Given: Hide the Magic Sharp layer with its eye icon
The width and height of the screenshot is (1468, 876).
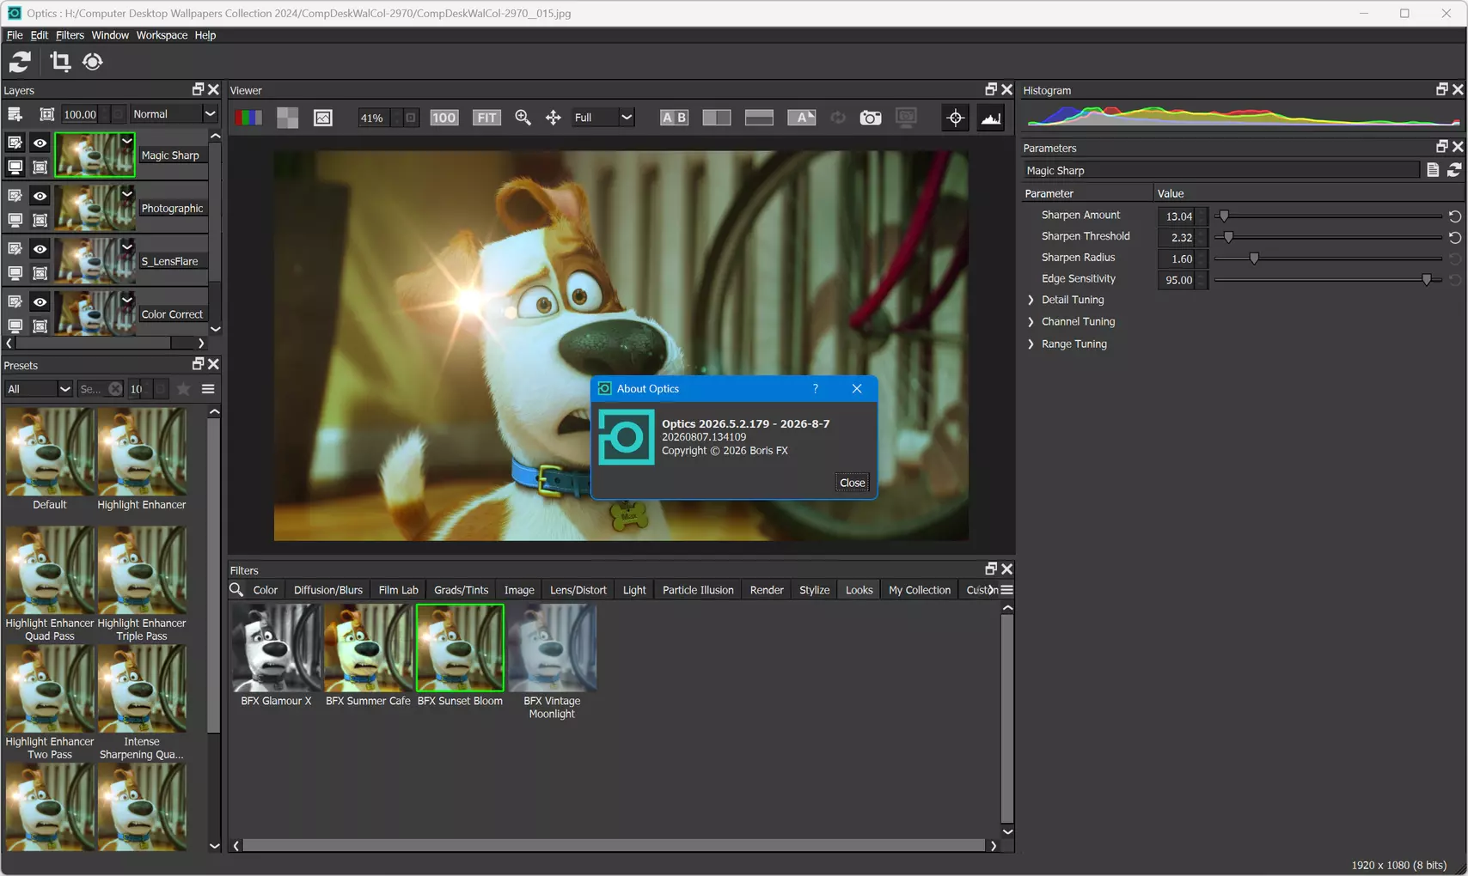Looking at the screenshot, I should pos(40,143).
